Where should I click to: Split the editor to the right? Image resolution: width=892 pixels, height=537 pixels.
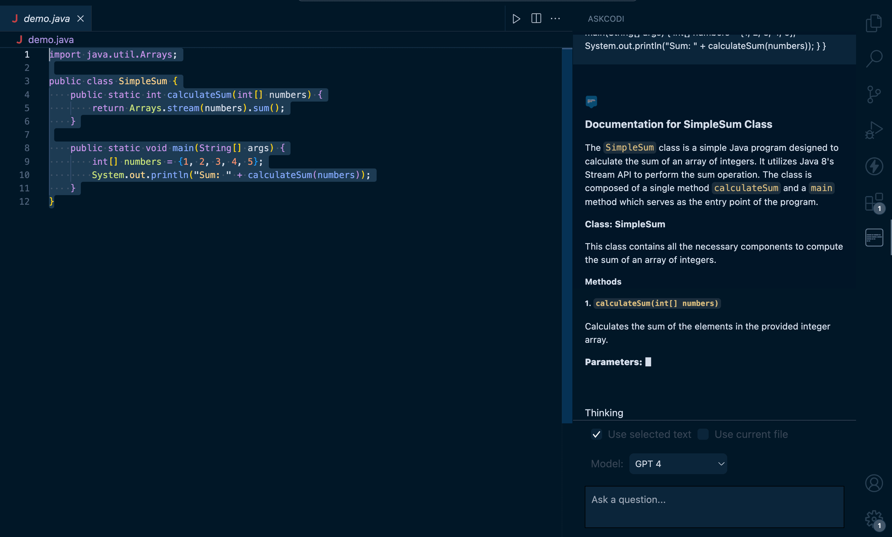pos(536,19)
